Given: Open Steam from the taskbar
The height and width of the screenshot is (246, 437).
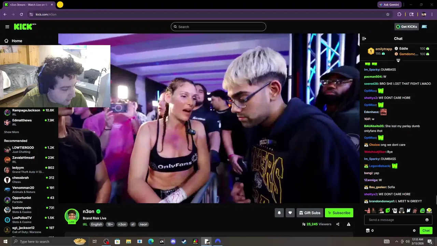Looking at the screenshot, I should pyautogui.click(x=184, y=242).
